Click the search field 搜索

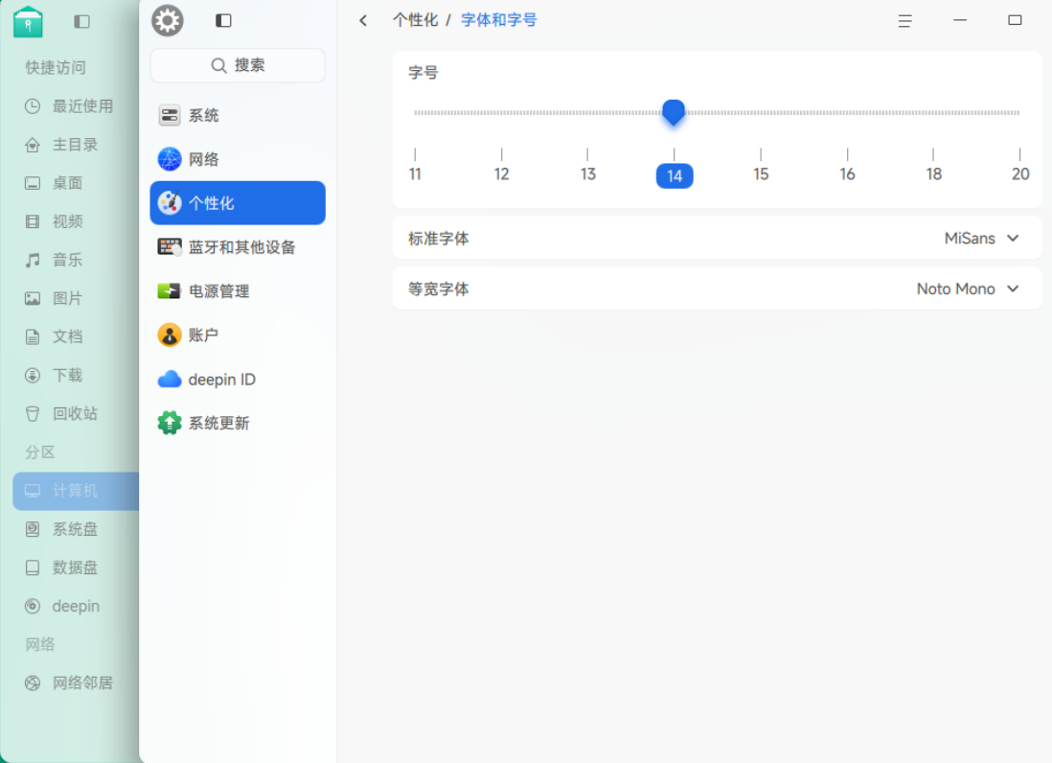tap(238, 65)
